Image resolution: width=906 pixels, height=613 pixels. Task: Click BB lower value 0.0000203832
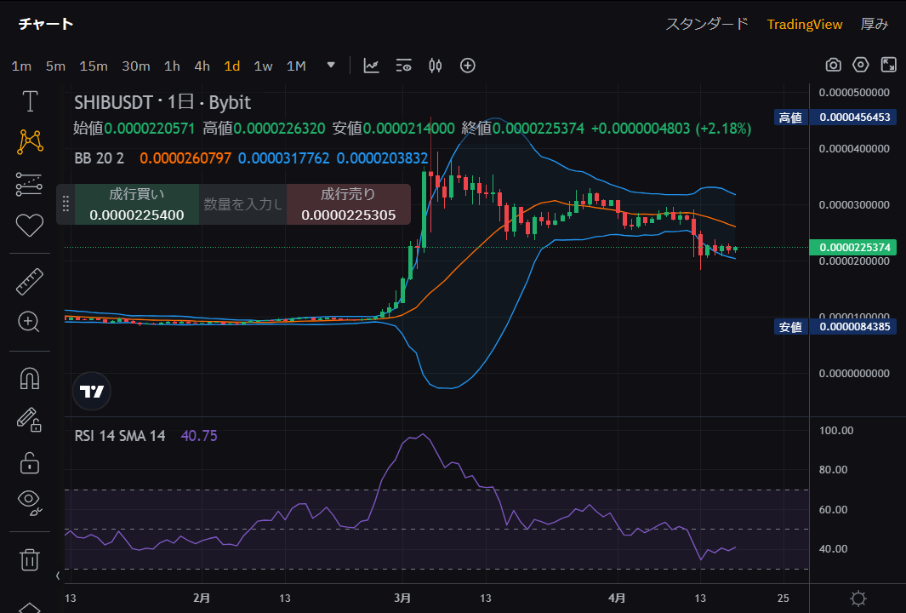(382, 158)
